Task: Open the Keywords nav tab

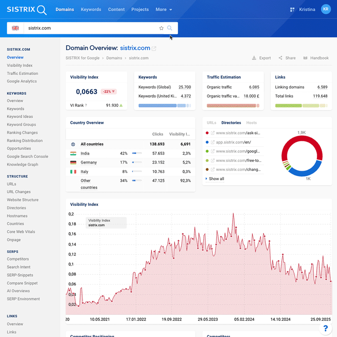Action: (x=91, y=10)
